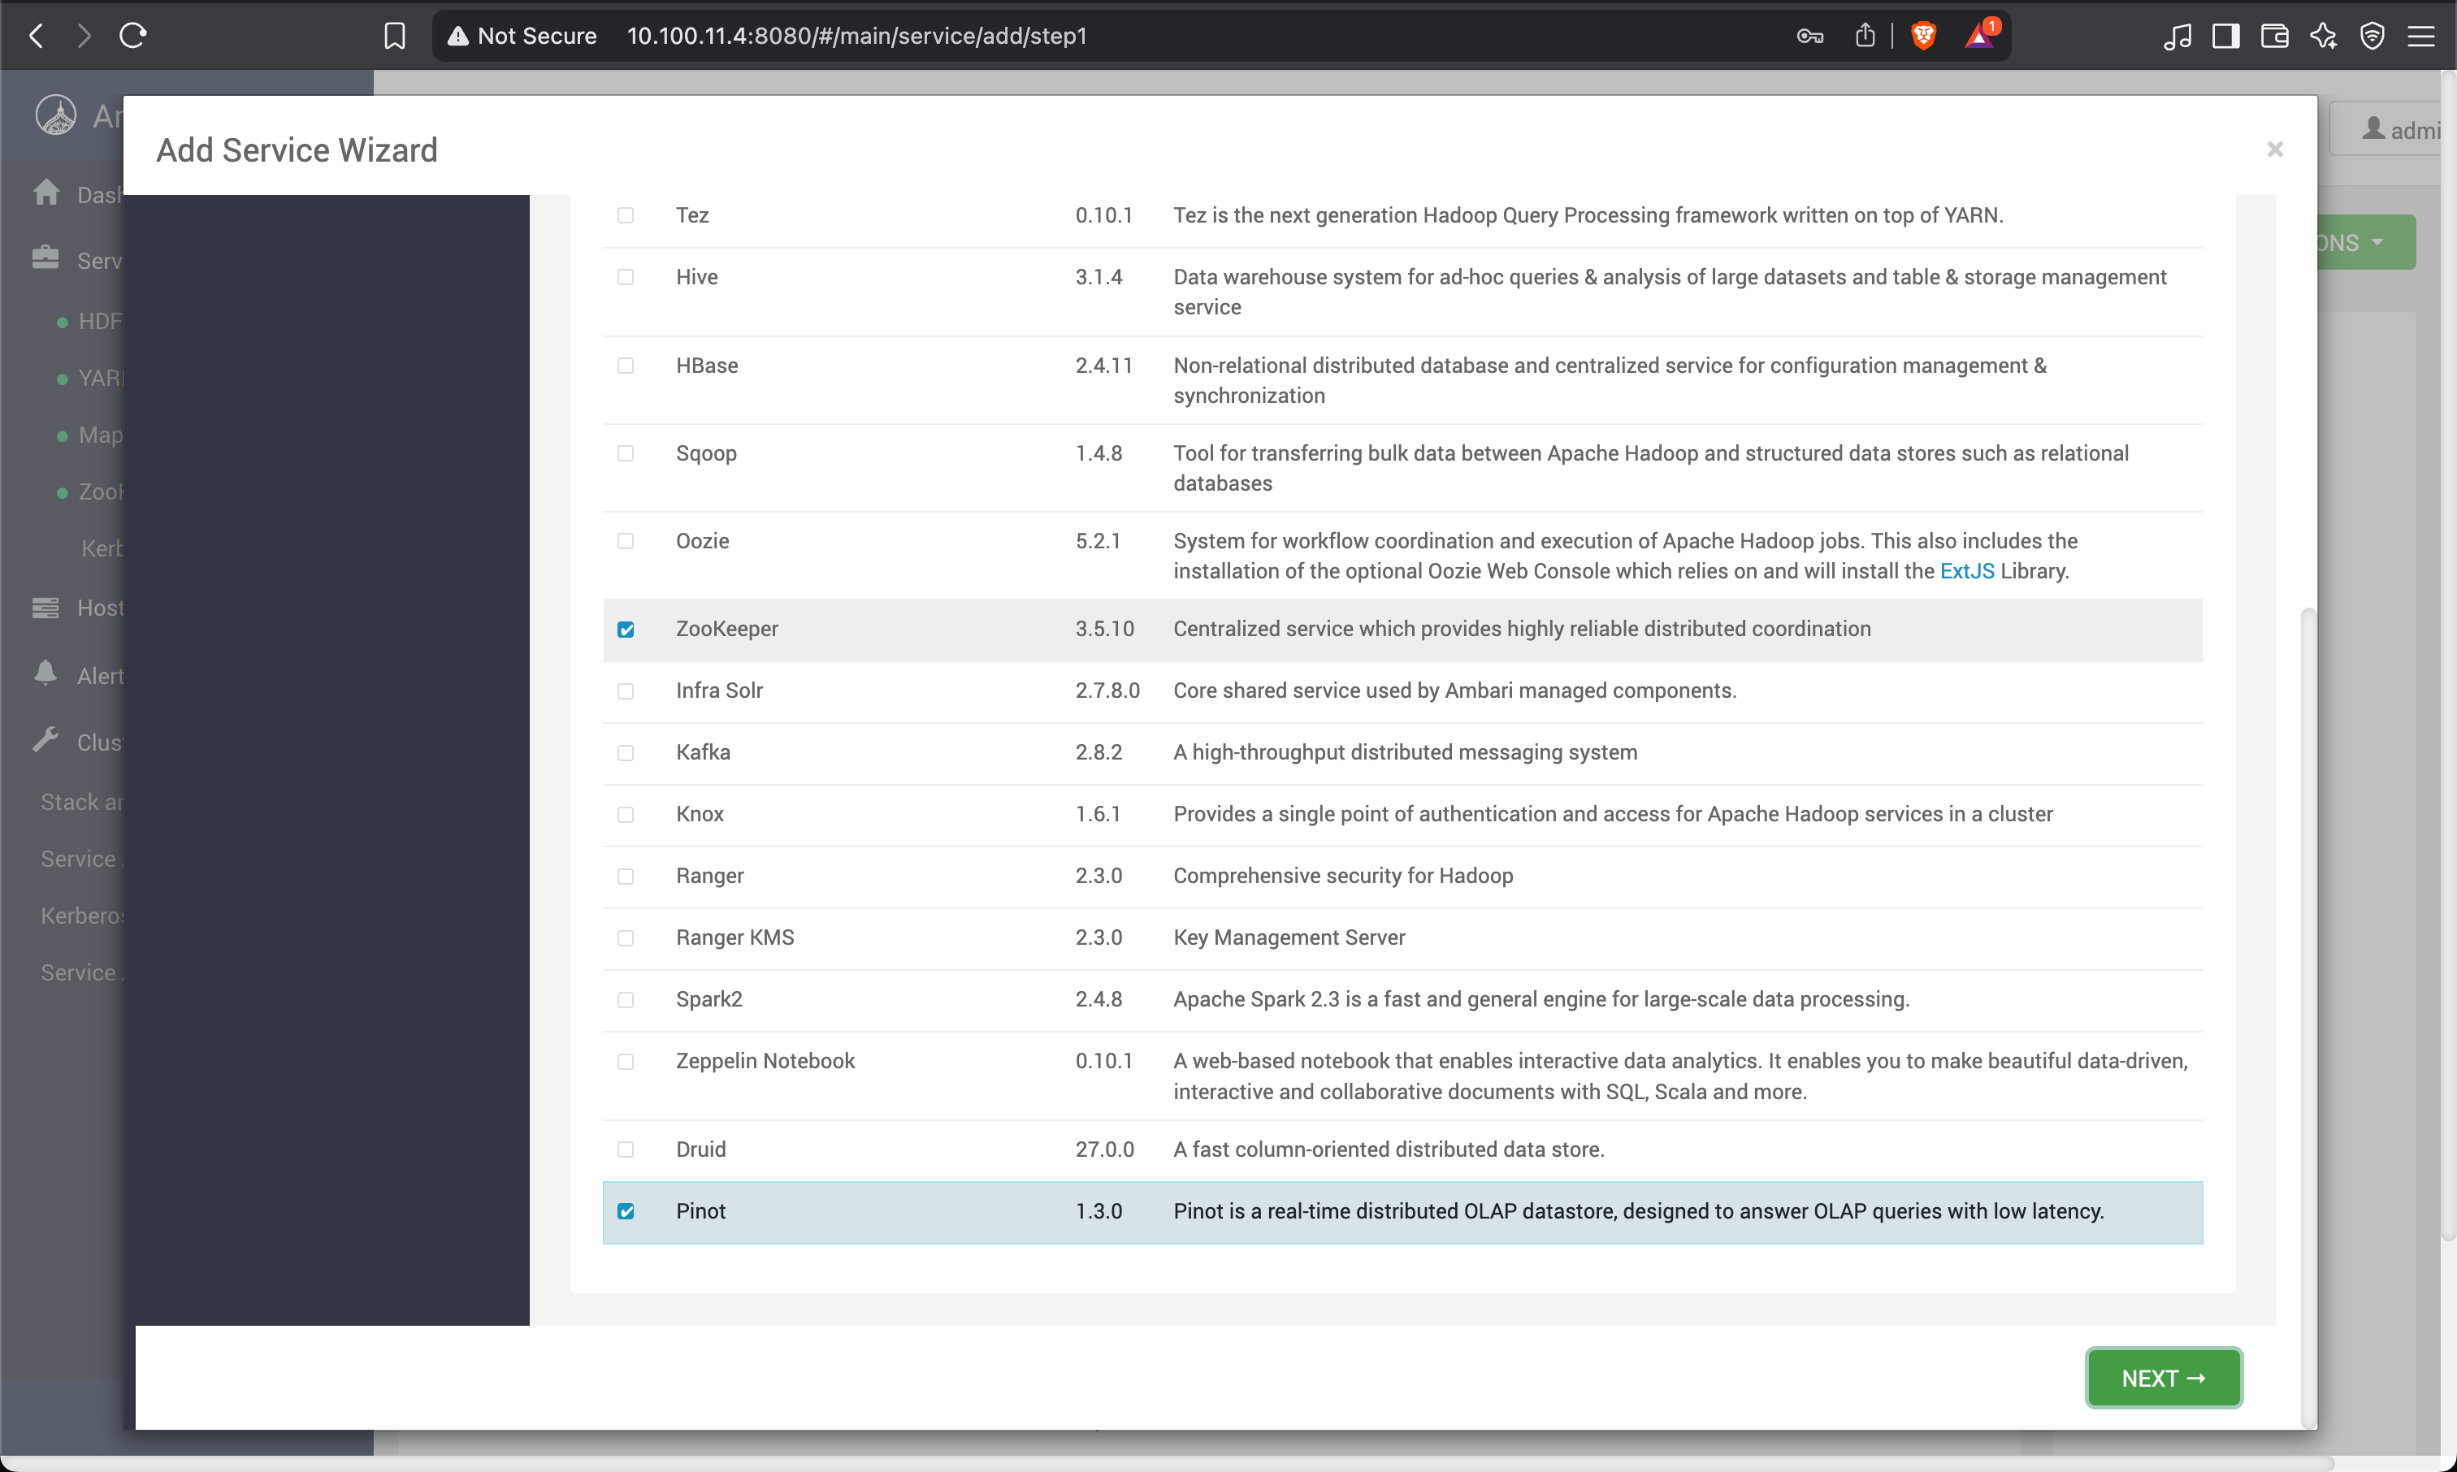Close the Add Service Wizard dialog
This screenshot has height=1472, width=2457.
2274,149
